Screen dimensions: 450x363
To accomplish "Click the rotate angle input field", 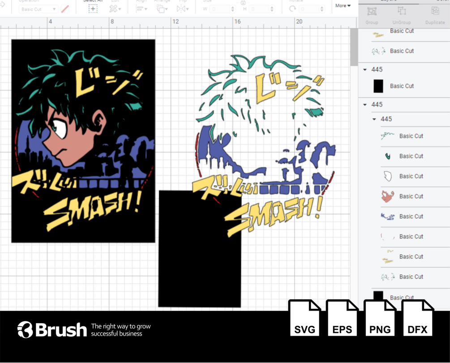I will 309,9.
